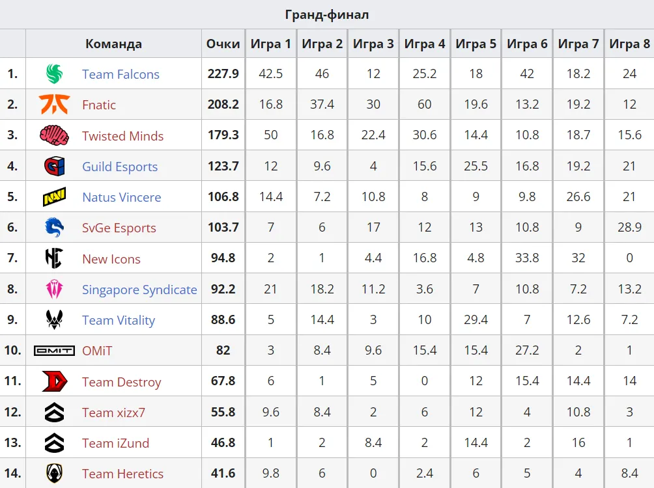Click the Игра 8 column header
Image resolution: width=654 pixels, height=488 pixels.
coord(629,44)
